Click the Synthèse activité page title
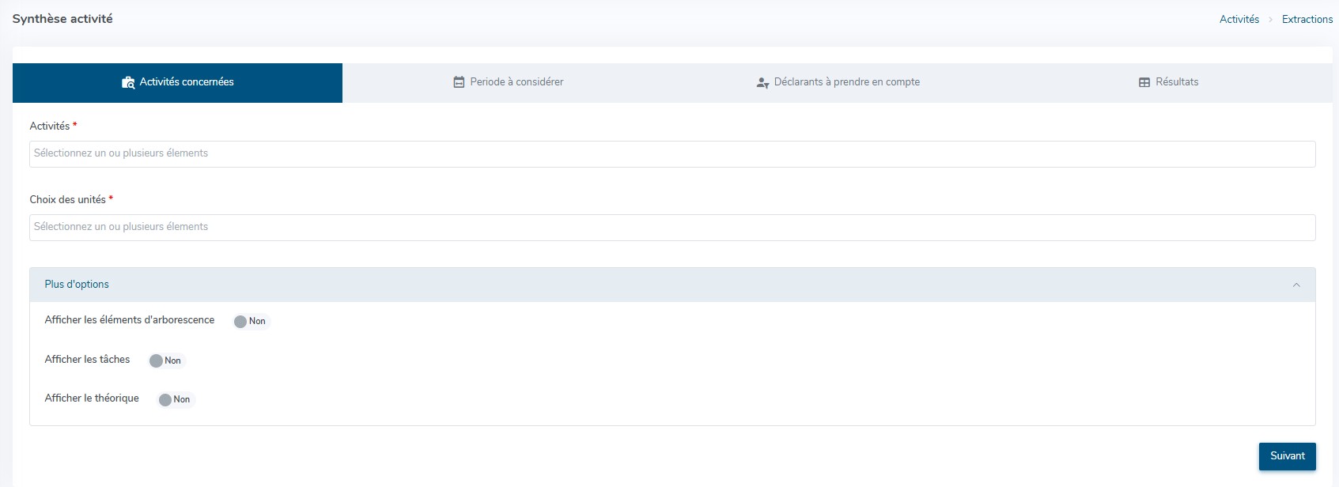This screenshot has height=487, width=1339. [62, 19]
